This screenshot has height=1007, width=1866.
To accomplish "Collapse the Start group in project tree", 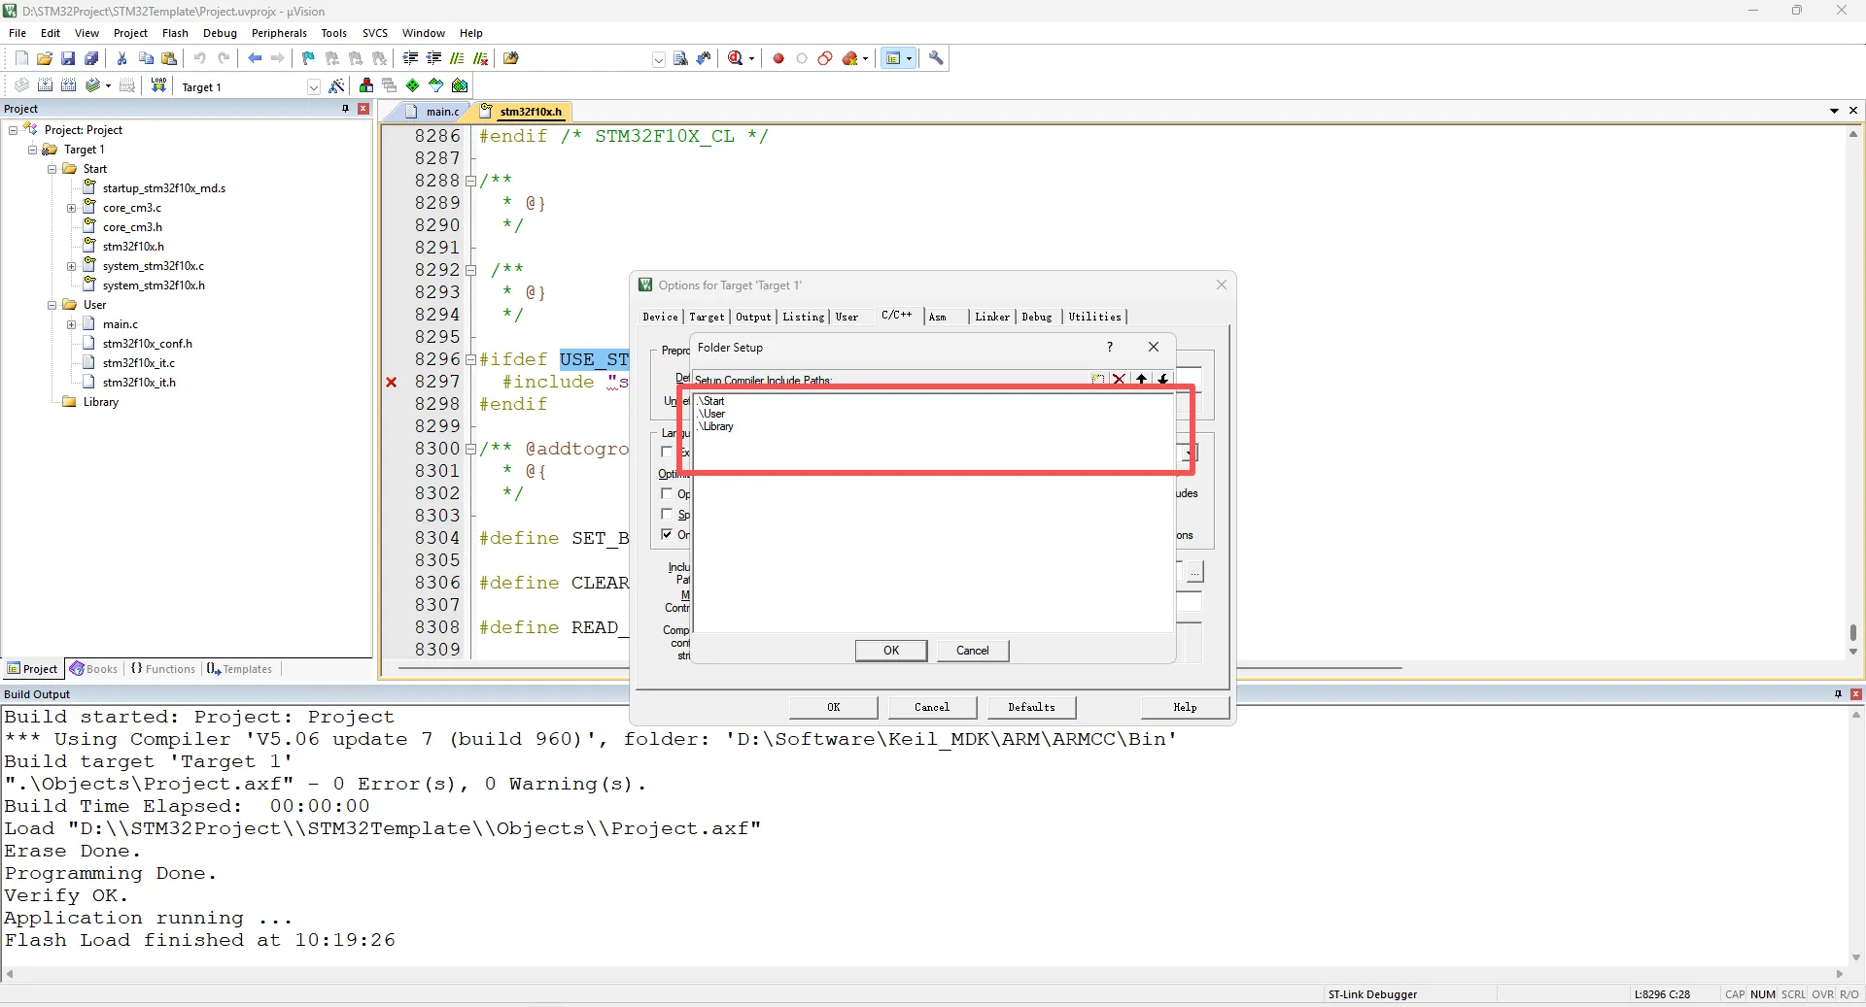I will pos(52,169).
